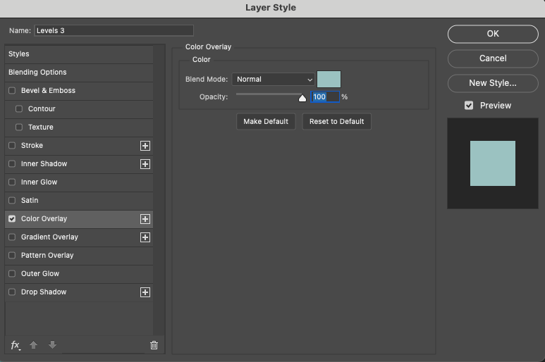545x362 pixels.
Task: Click the delete effect trash icon
Action: coord(154,345)
